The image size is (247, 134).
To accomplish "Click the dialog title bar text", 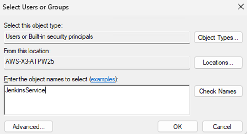I will (x=36, y=7).
